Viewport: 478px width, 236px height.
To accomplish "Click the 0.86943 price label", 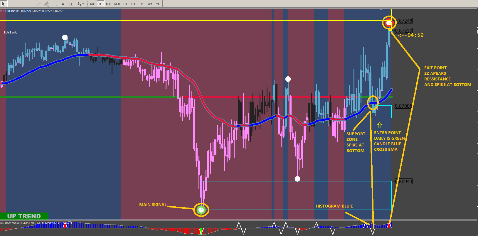I will 404,181.
